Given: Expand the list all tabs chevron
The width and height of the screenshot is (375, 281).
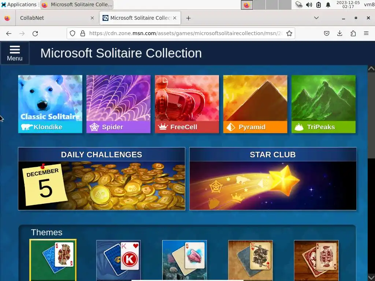Looking at the screenshot, I should pyautogui.click(x=316, y=18).
